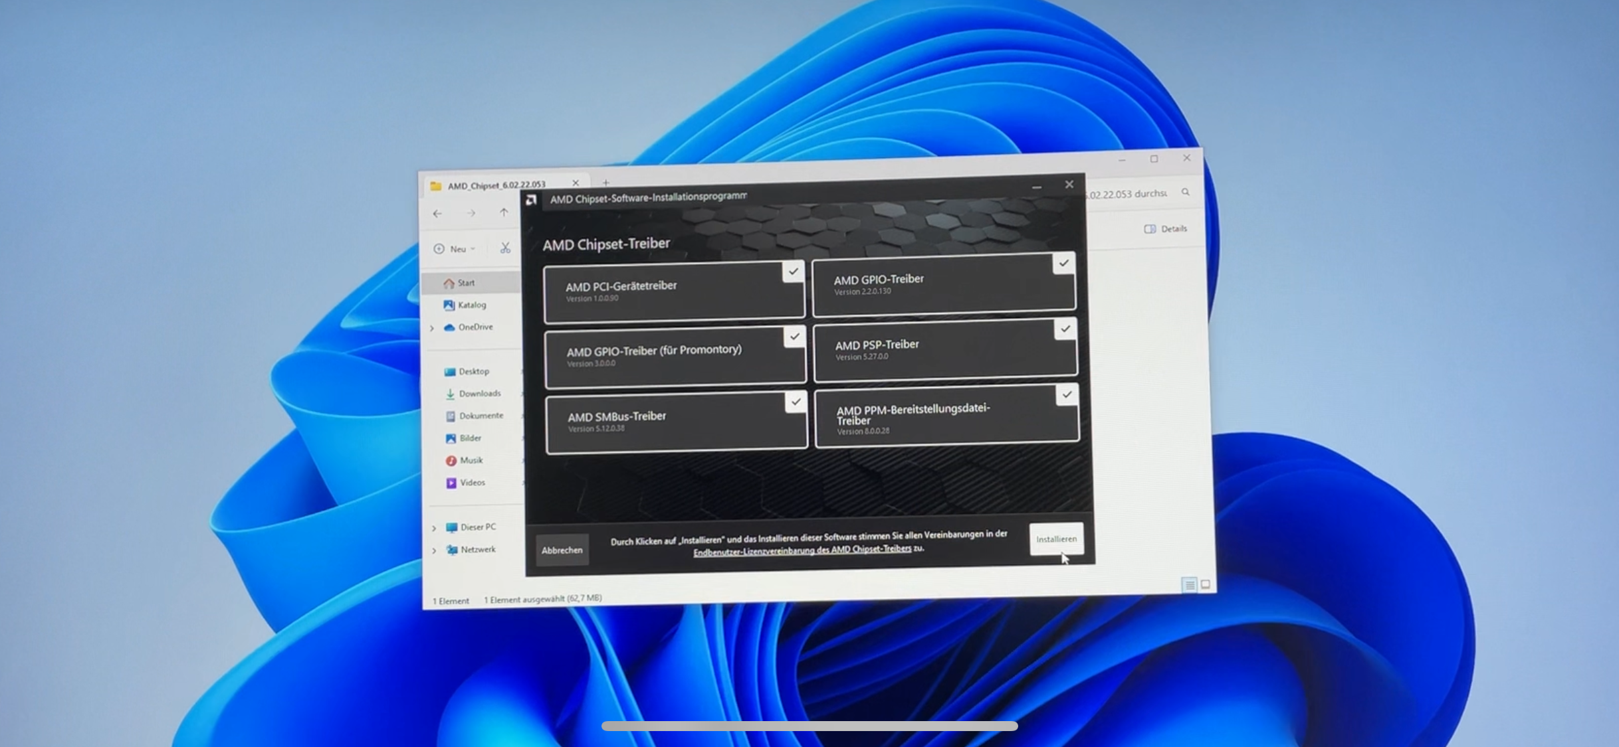Screen dimensions: 1619x747
Task: Click the up directory arrow
Action: (x=504, y=212)
